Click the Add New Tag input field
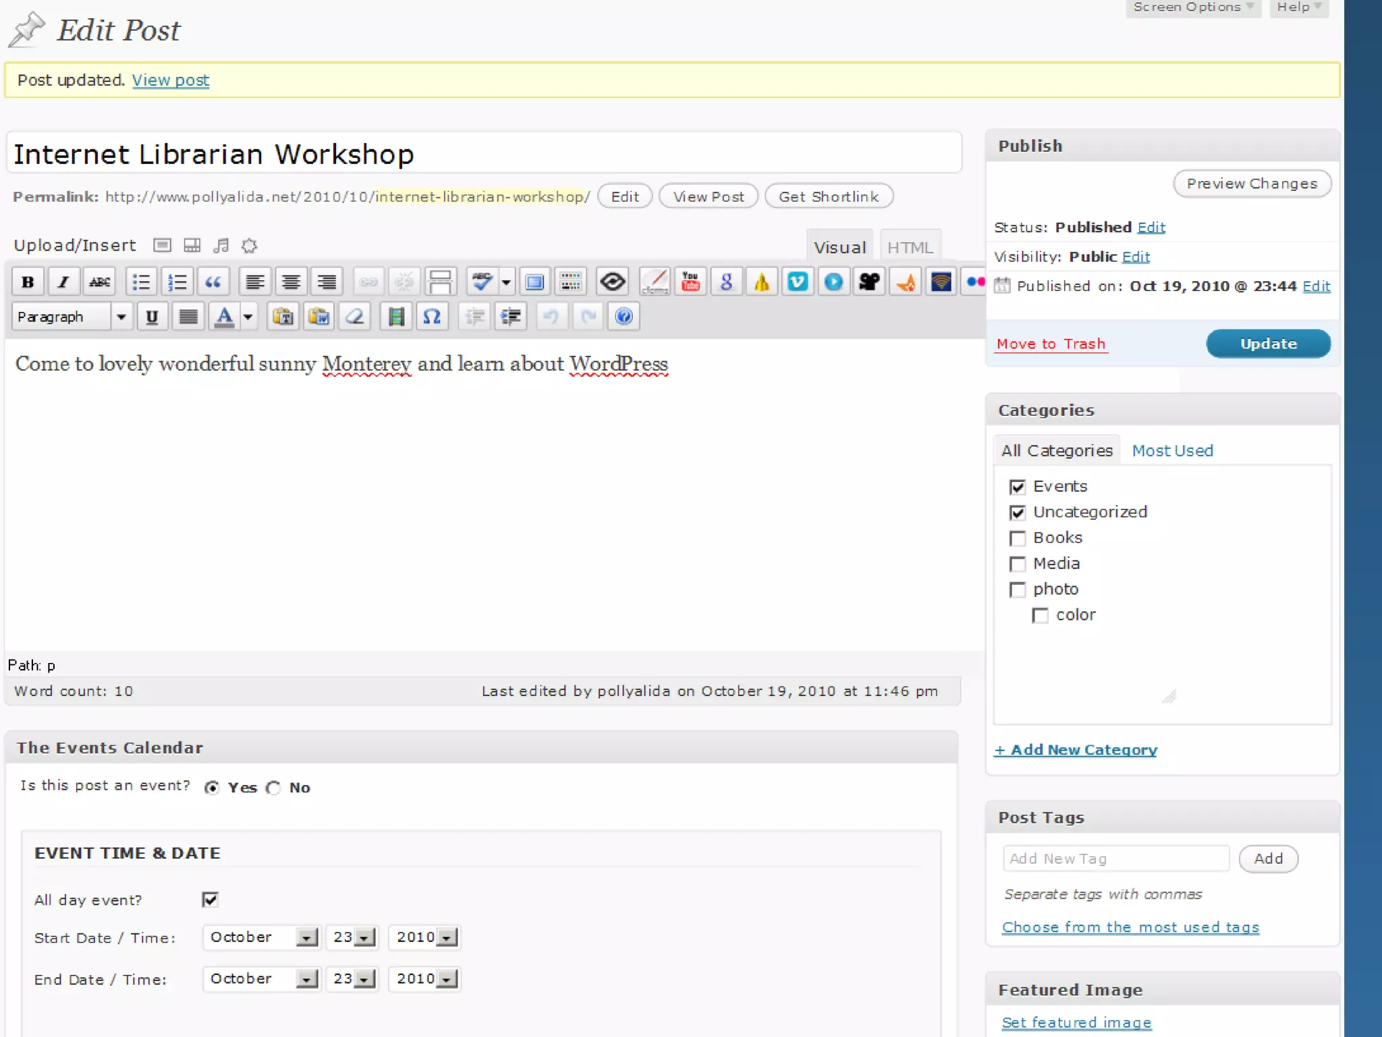The height and width of the screenshot is (1037, 1382). pyautogui.click(x=1115, y=859)
